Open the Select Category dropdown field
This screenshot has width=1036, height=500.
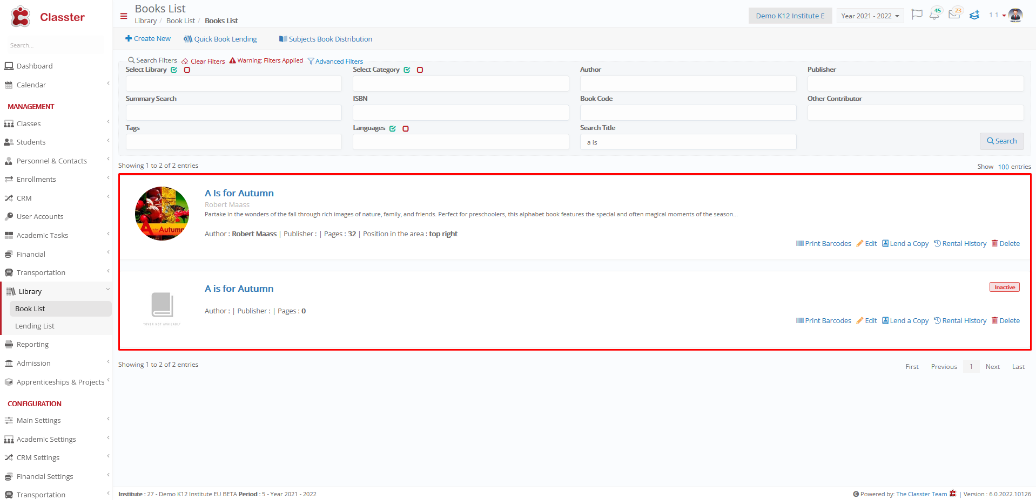click(461, 84)
